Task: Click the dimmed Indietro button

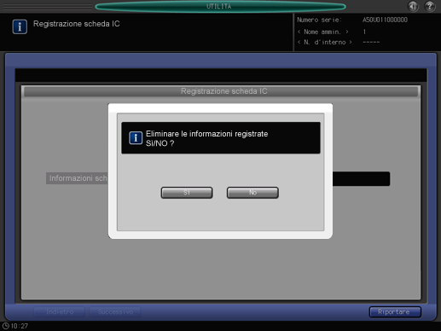Action: coord(60,312)
